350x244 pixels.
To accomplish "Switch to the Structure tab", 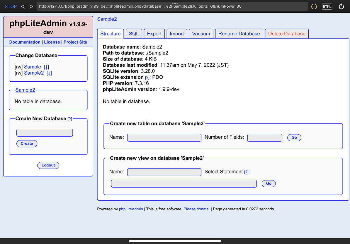I will pos(111,34).
